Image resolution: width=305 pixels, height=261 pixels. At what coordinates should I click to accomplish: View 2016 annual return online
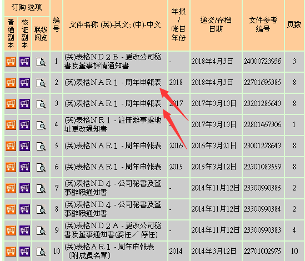[41, 146]
